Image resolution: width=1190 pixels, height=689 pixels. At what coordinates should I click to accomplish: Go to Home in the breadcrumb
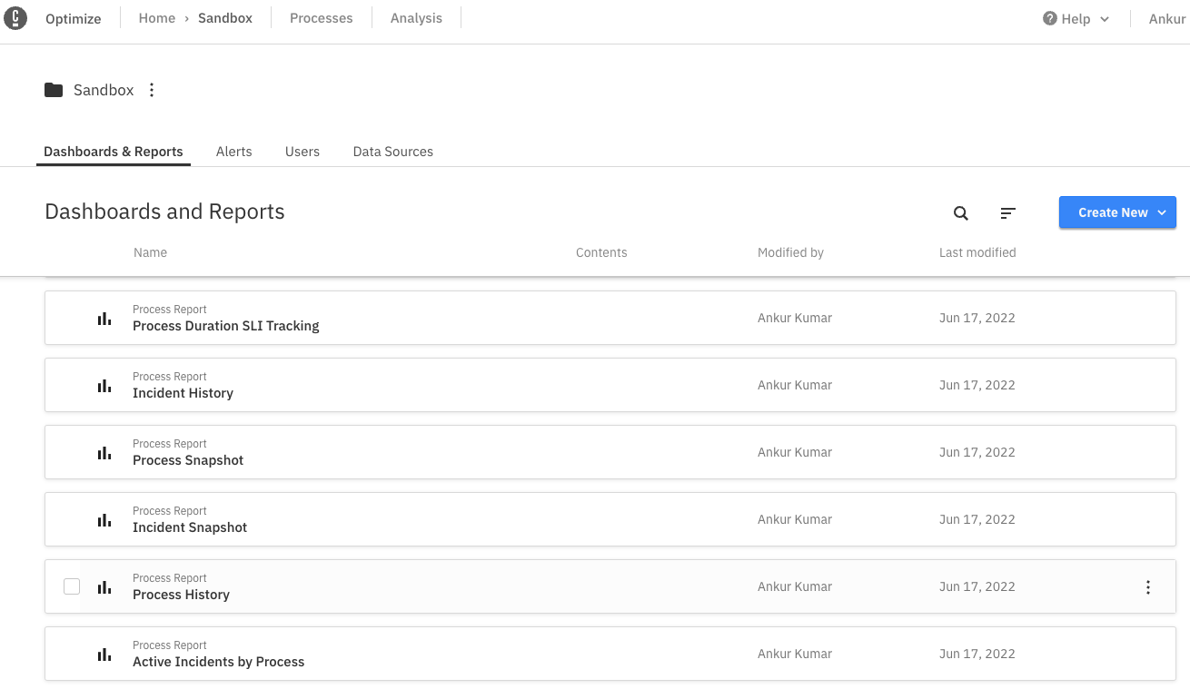[157, 18]
